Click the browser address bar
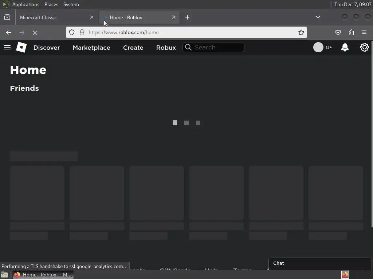The width and height of the screenshot is (373, 279). [x=186, y=32]
